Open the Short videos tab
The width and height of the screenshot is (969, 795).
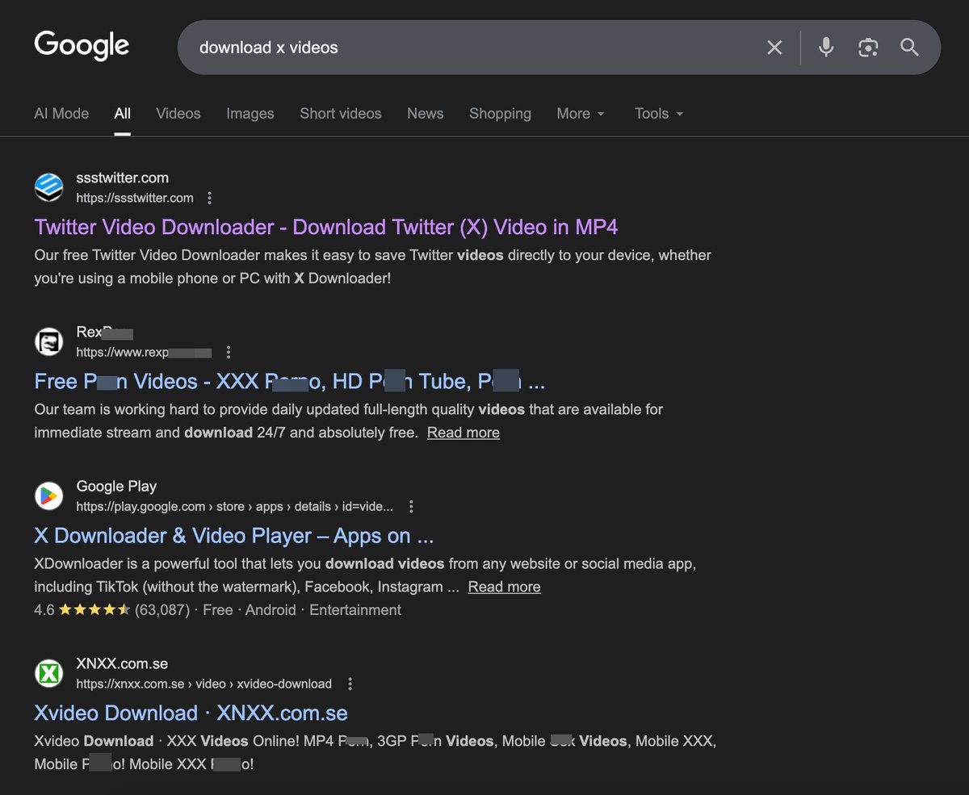[341, 114]
